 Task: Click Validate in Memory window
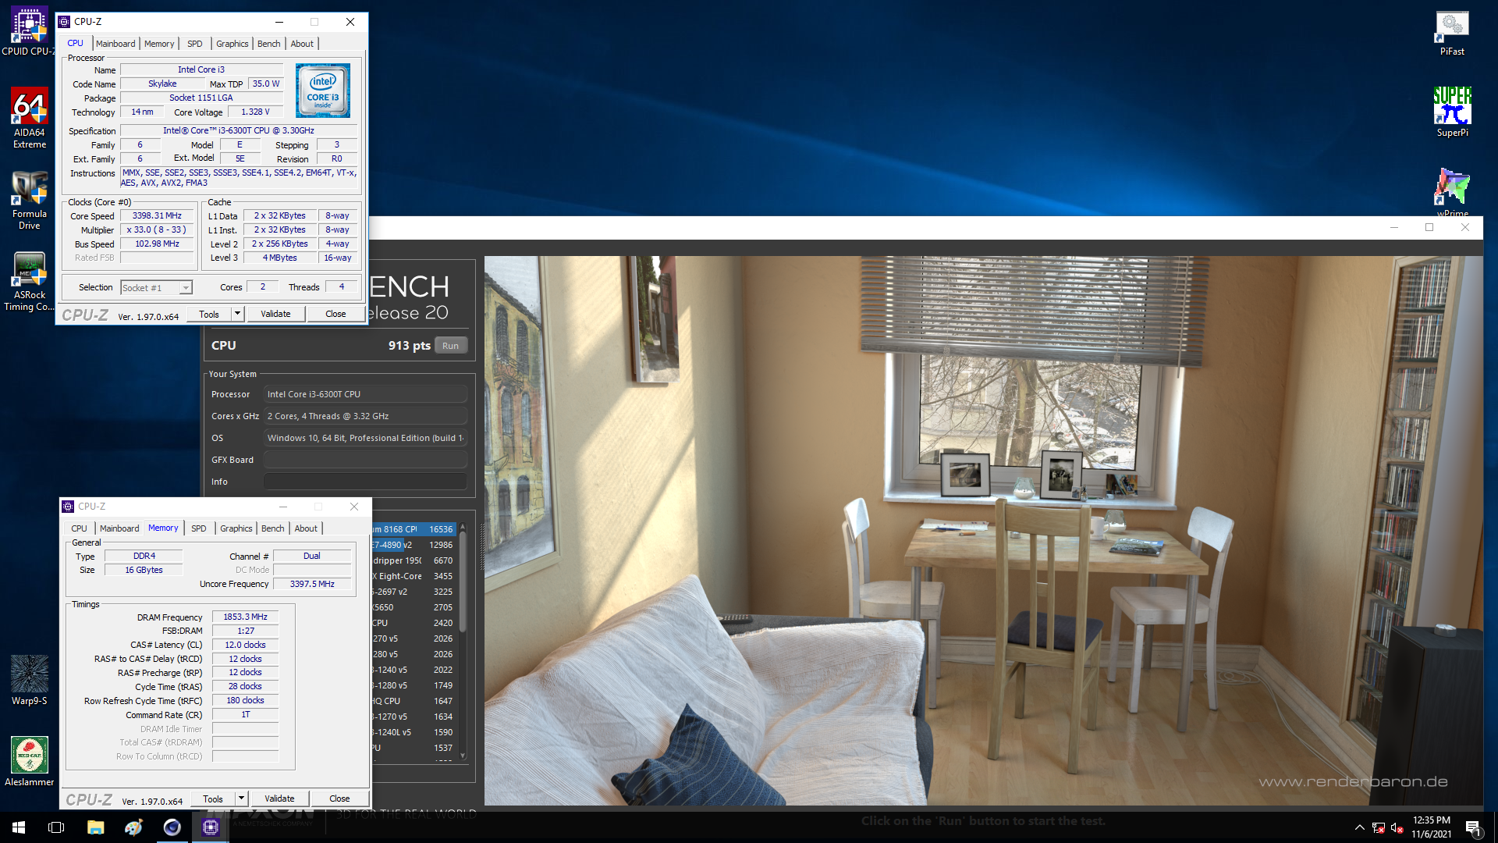click(x=279, y=799)
